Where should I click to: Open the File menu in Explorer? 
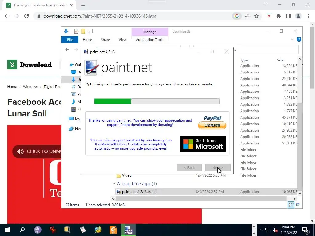70,40
